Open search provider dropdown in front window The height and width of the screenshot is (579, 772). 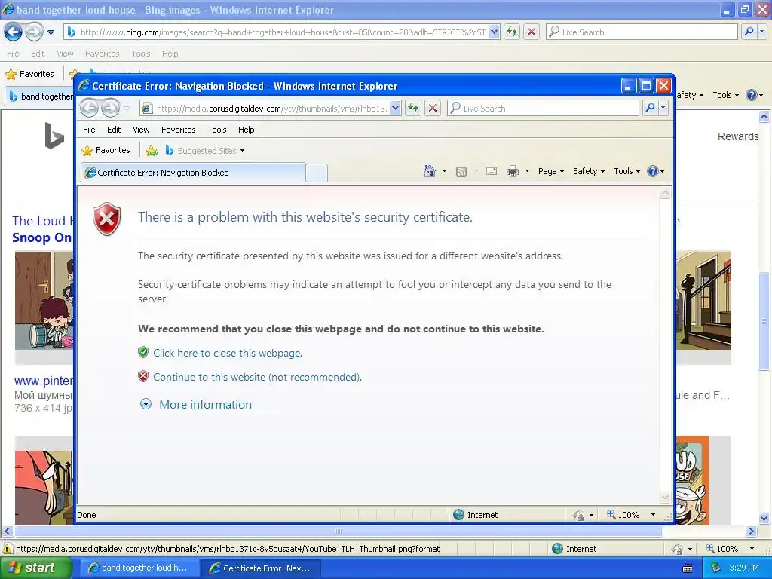click(x=663, y=108)
